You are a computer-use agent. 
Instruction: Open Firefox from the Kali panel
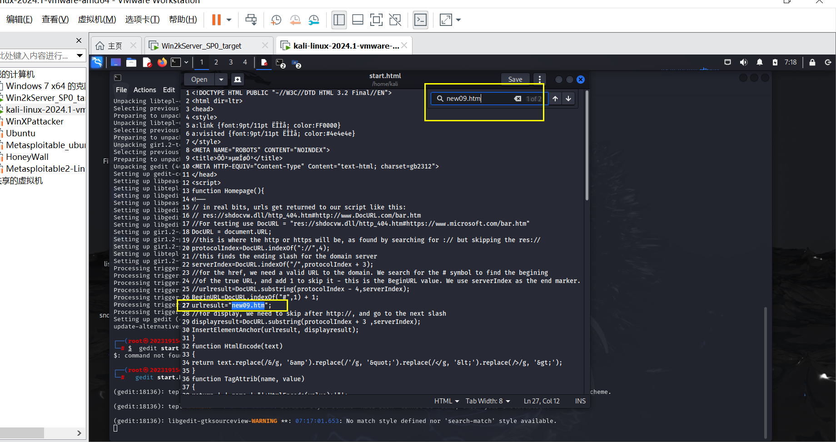(162, 62)
